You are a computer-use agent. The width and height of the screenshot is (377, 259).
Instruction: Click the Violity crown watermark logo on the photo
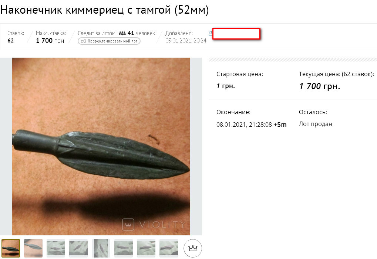[x=128, y=224]
